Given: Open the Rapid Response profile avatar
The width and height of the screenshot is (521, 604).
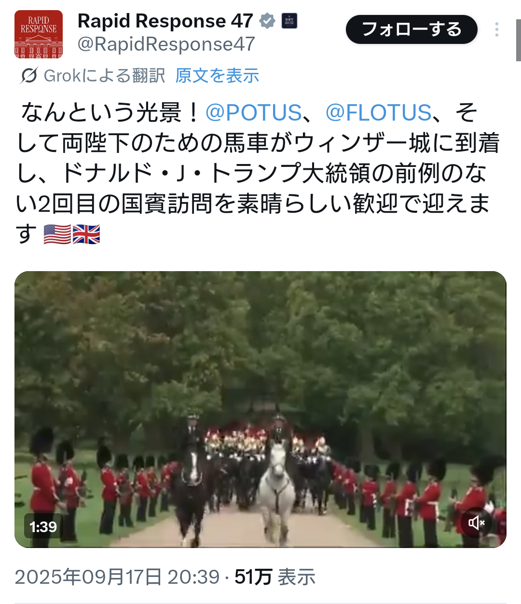Looking at the screenshot, I should click(x=39, y=34).
